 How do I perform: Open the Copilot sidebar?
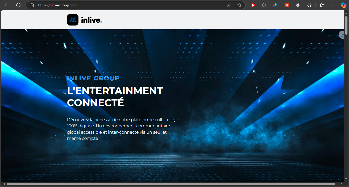[x=344, y=5]
